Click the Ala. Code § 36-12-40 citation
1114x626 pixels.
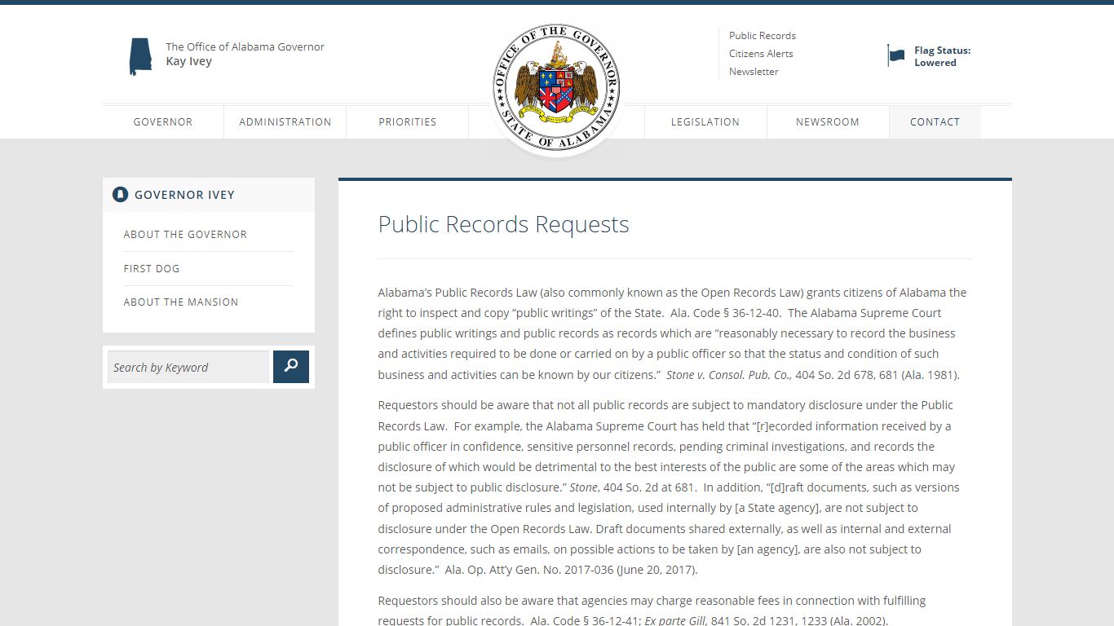[727, 313]
